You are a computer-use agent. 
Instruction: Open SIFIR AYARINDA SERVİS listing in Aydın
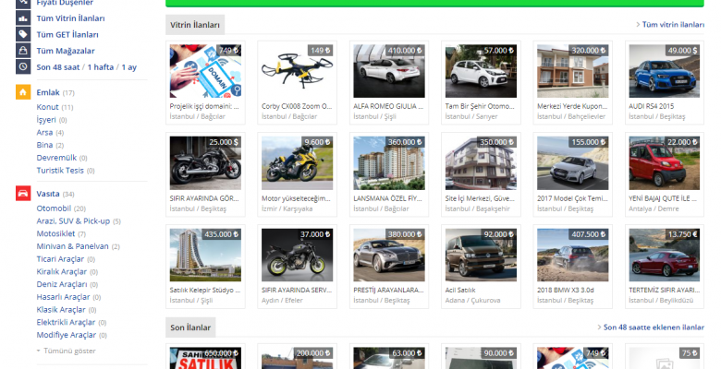coord(297,267)
